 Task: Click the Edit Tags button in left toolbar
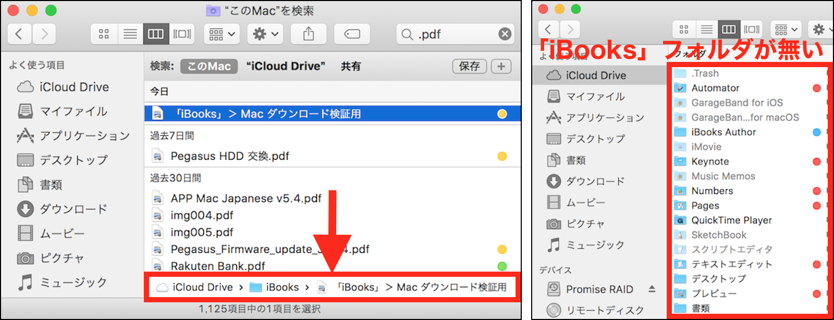[x=352, y=34]
